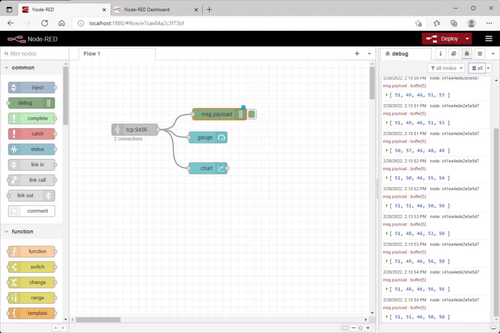Pick the function node in the palette
This screenshot has height=333, width=500.
[x=32, y=252]
